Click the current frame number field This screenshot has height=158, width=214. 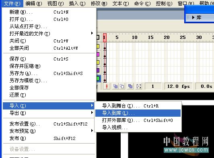153,86
